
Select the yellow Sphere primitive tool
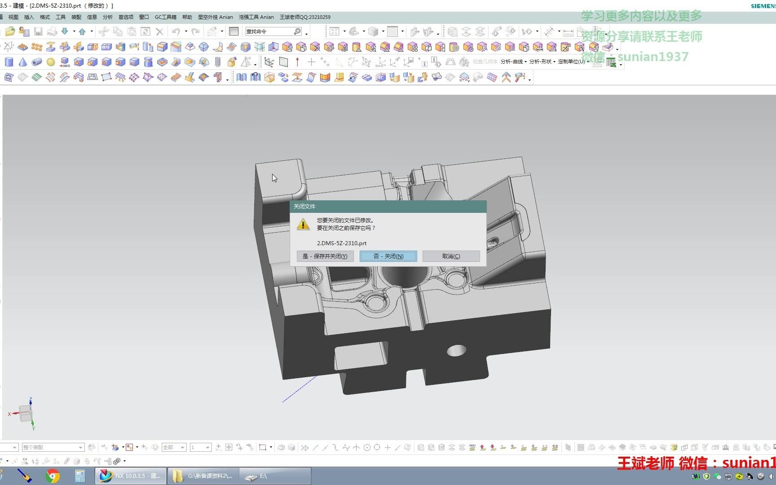(51, 62)
